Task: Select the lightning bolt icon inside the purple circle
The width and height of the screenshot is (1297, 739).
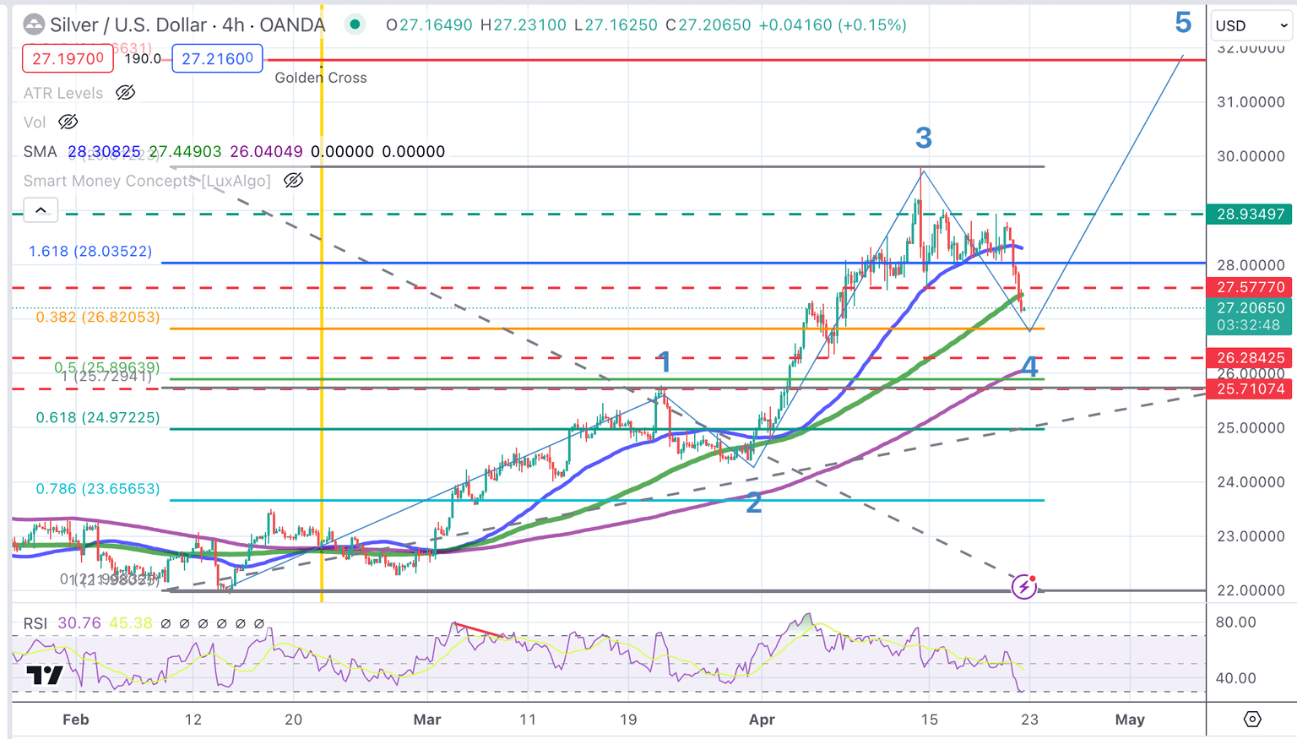Action: (1025, 585)
